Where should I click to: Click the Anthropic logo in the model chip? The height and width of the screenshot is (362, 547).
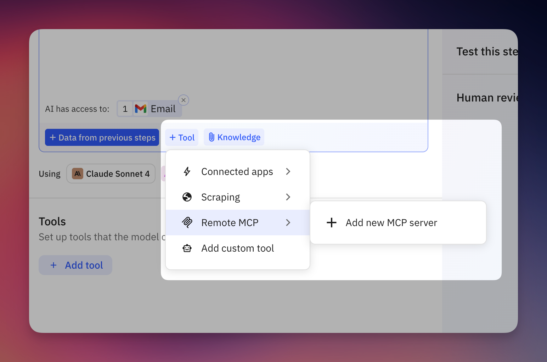[x=78, y=174]
